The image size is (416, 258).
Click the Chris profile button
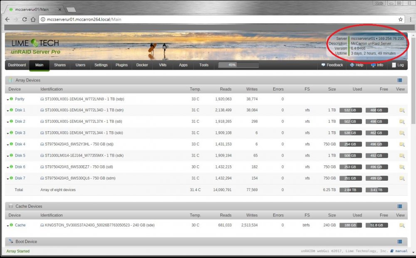click(379, 3)
